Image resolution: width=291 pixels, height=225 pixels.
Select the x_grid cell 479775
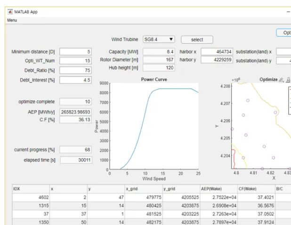[x=144, y=197]
